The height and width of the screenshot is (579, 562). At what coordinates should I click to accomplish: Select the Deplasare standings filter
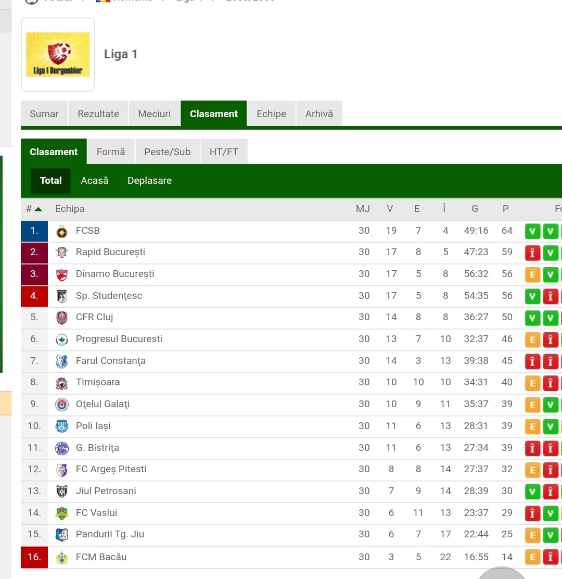coord(149,181)
